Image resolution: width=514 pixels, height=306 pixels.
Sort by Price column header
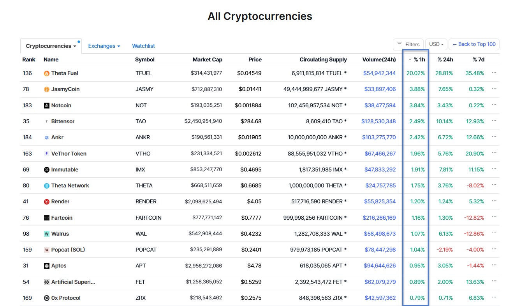click(x=255, y=59)
